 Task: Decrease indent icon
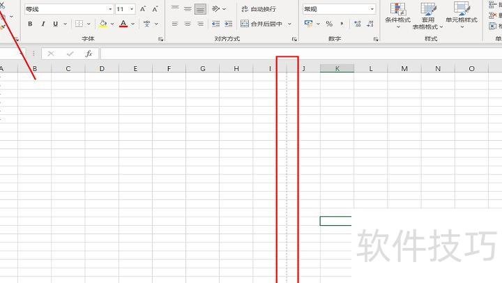216,24
